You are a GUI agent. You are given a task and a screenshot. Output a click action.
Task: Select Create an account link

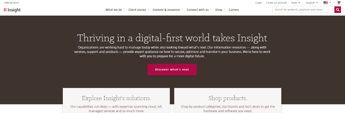276,3
